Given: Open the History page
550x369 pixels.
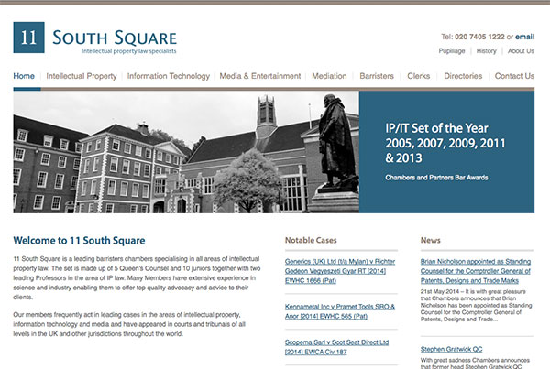Looking at the screenshot, I should [486, 51].
